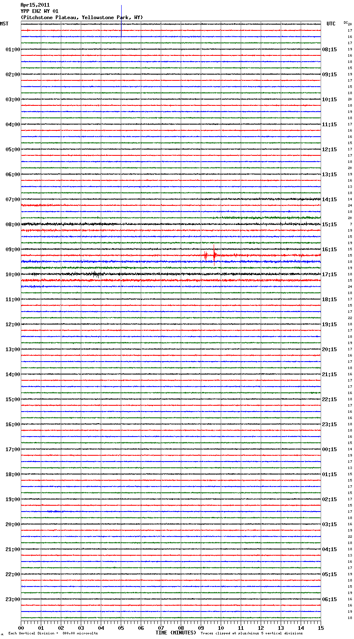The height and width of the screenshot is (639, 354).
Task: Click the 14:15 UTC time label
Action: [329, 200]
